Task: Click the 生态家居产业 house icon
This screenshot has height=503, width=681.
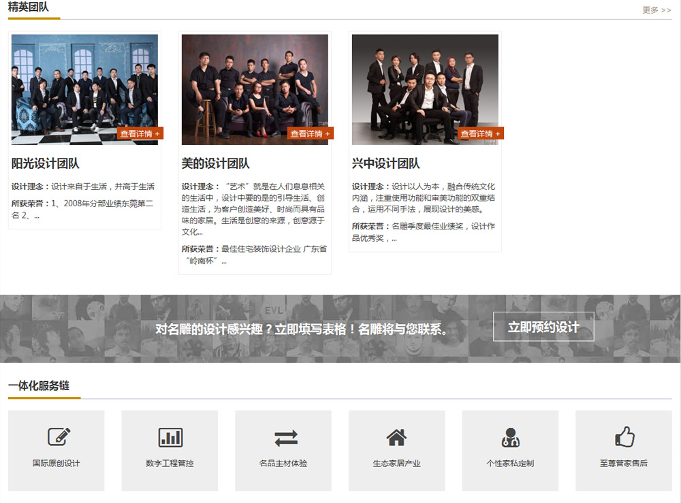Action: coord(396,437)
